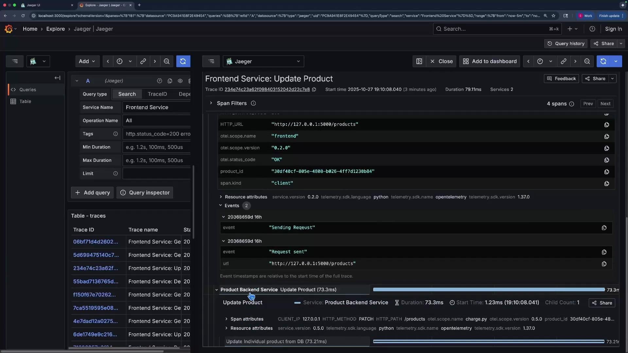Image resolution: width=628 pixels, height=353 pixels.
Task: Expand Span attributes of Update Product
Action: [x=226, y=319]
